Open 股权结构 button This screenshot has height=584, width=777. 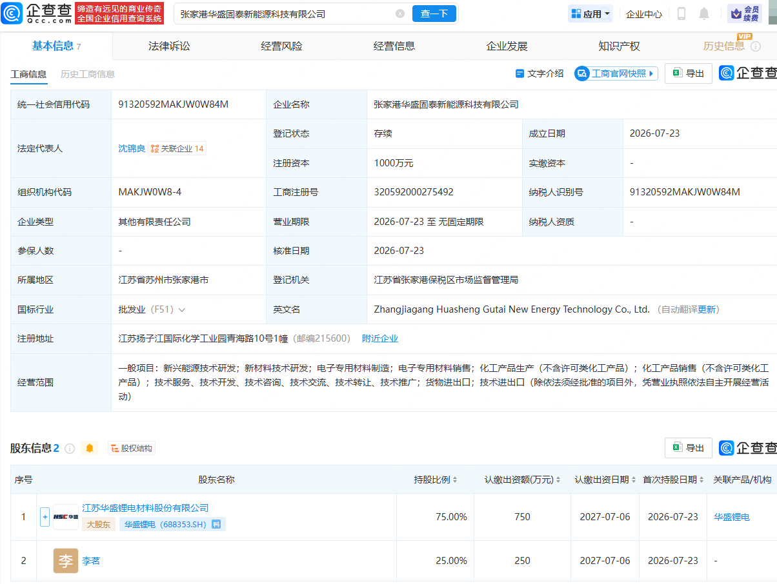tap(132, 448)
